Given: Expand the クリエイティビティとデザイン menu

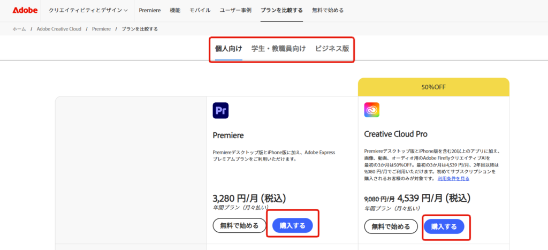Looking at the screenshot, I should point(88,10).
